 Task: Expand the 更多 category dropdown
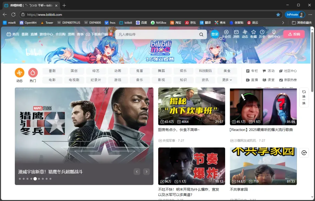click(227, 80)
